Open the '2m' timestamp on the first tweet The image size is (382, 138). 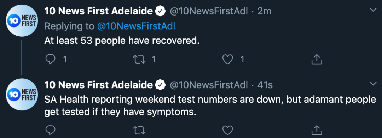click(264, 11)
